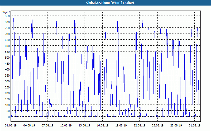Click the 04.08.19 date label

pos(29,125)
